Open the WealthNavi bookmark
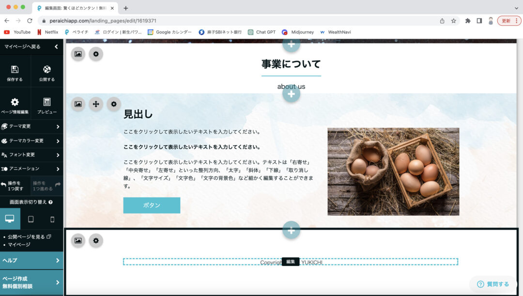 (x=335, y=32)
